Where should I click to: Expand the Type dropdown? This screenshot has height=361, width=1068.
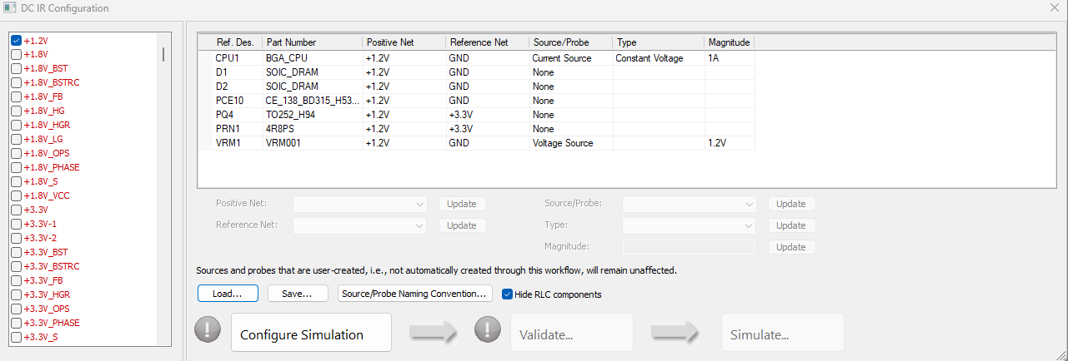coord(689,225)
